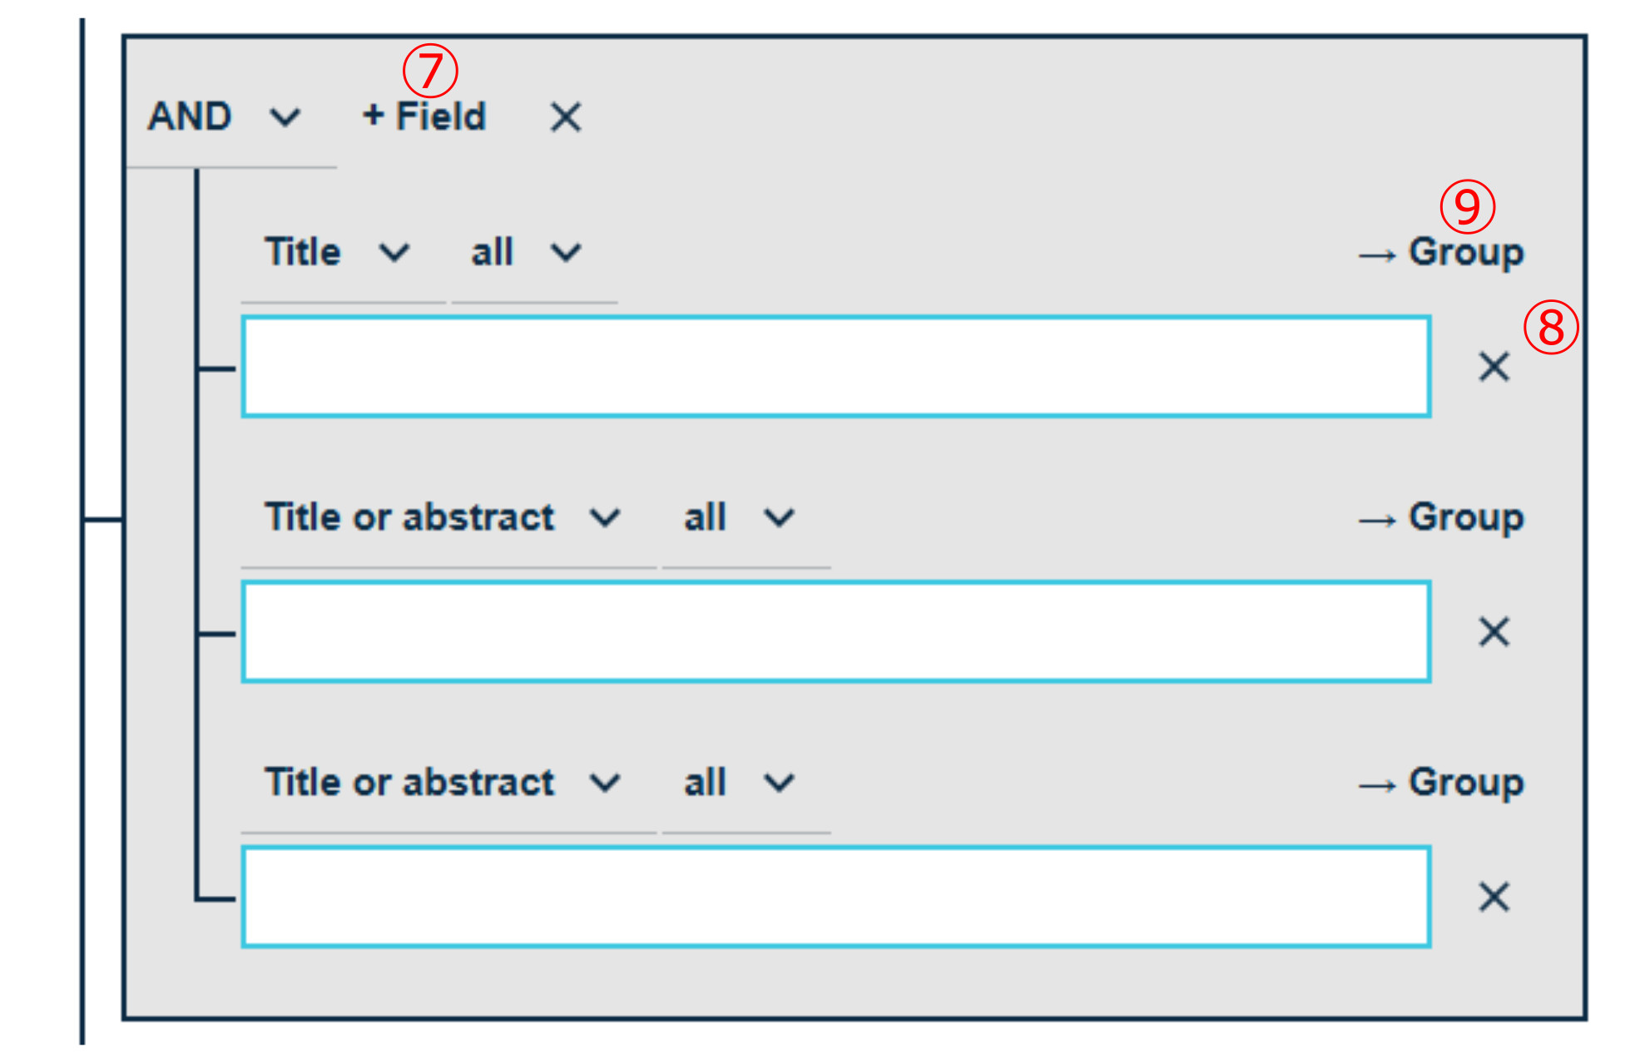Viewport: 1630px width, 1053px height.
Task: Click the Title search text box
Action: point(835,367)
